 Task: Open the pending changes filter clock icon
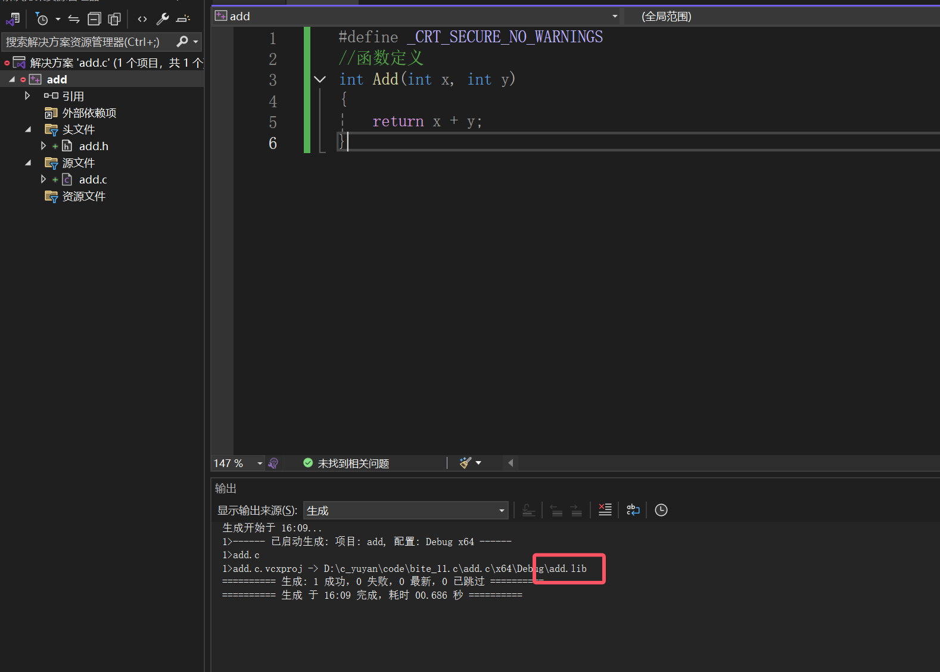tap(42, 20)
